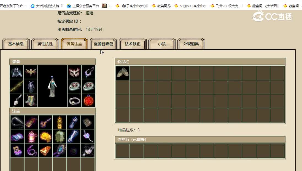Click the 物品栏数：5 text
The image size is (302, 171).
[129, 130]
